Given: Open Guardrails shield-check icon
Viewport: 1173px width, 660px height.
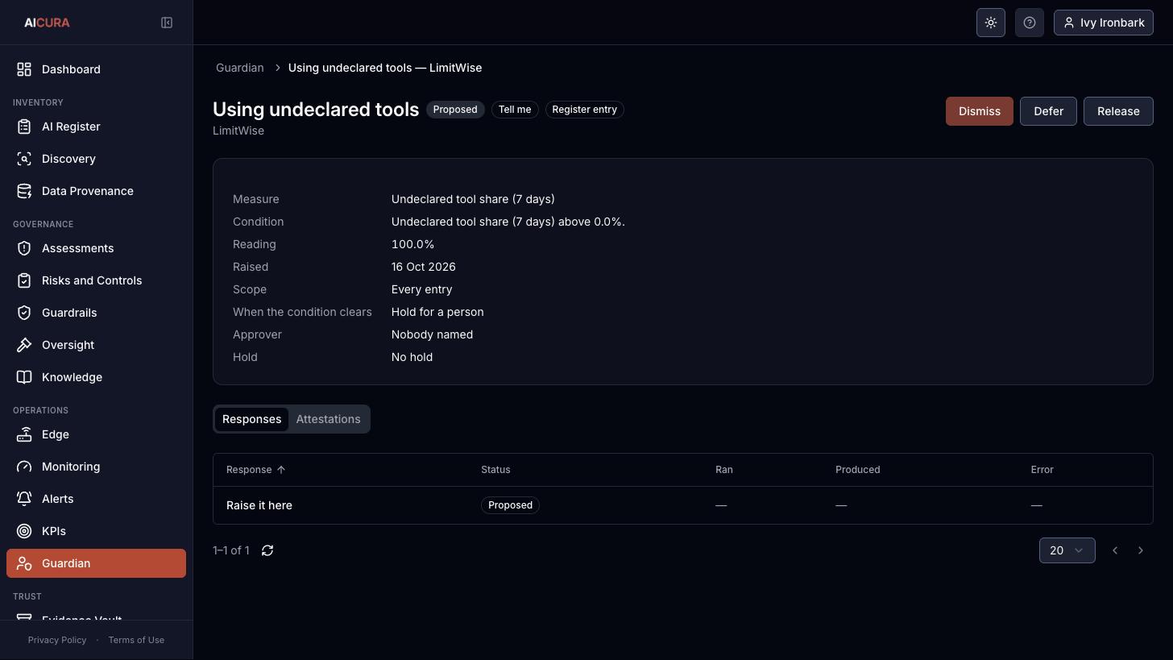Looking at the screenshot, I should [24, 313].
